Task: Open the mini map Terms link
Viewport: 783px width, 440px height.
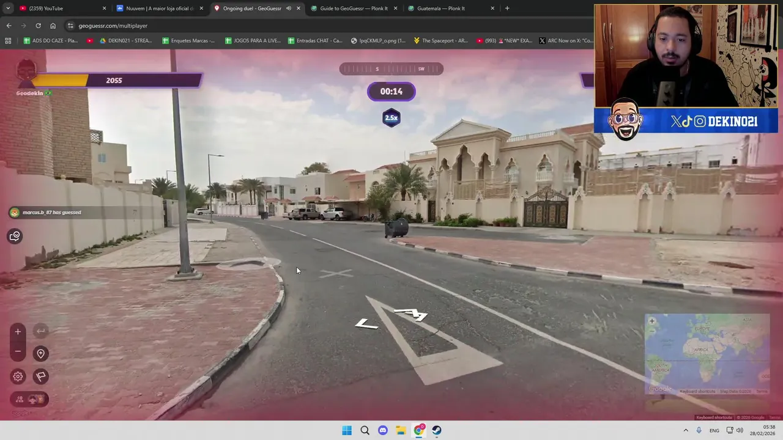Action: click(762, 391)
